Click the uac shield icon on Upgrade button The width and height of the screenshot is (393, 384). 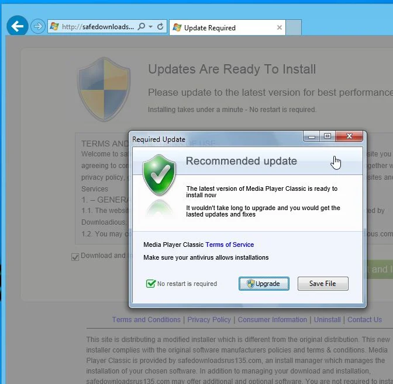[x=251, y=284]
